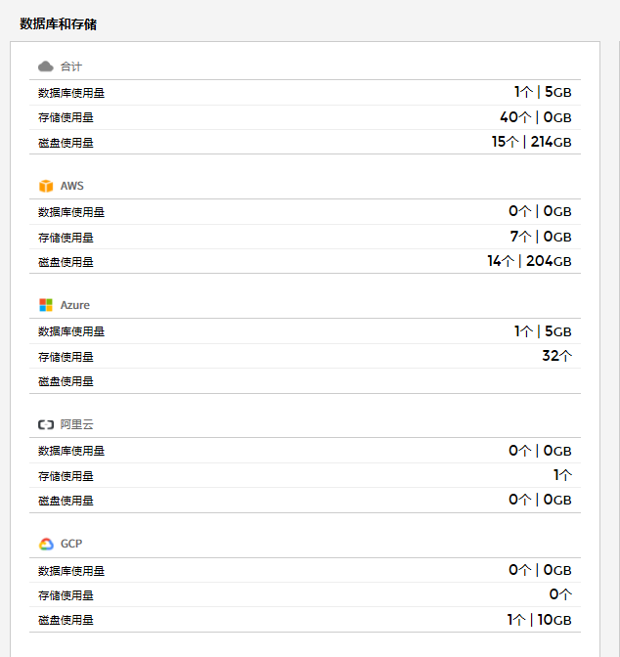Select the 数据库和存储 section title
The width and height of the screenshot is (620, 657).
click(58, 23)
